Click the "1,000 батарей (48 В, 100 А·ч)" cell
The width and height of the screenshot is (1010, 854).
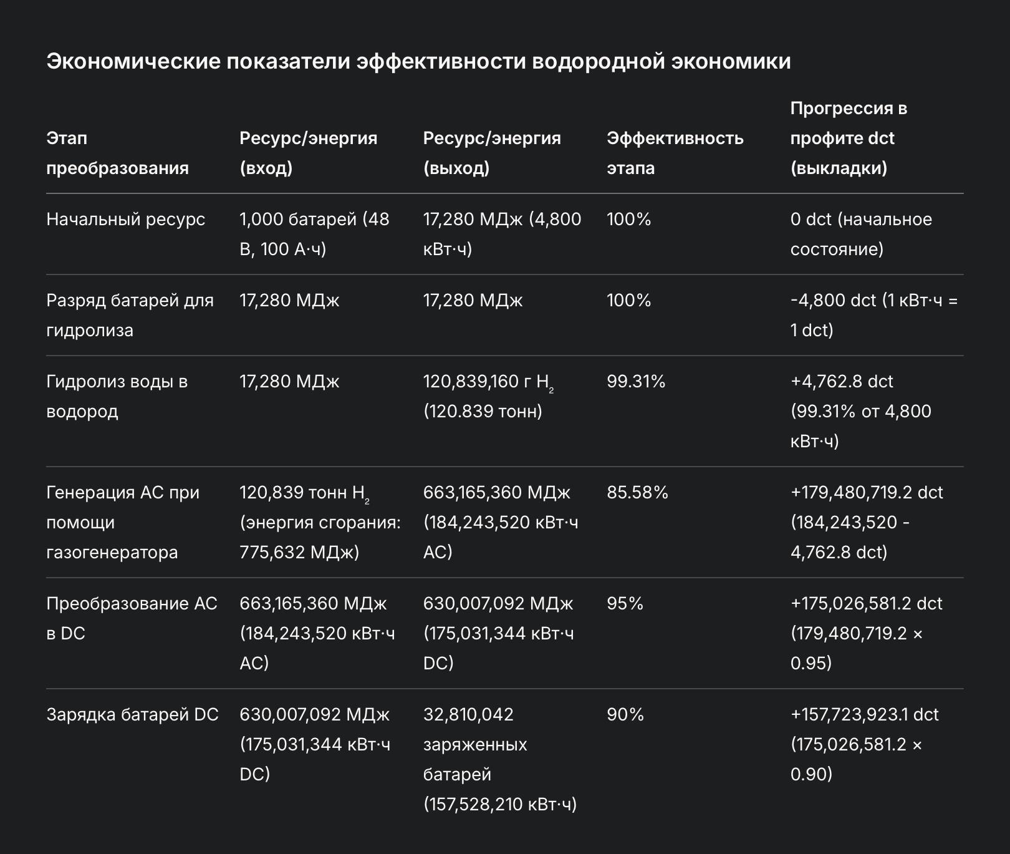coord(314,234)
